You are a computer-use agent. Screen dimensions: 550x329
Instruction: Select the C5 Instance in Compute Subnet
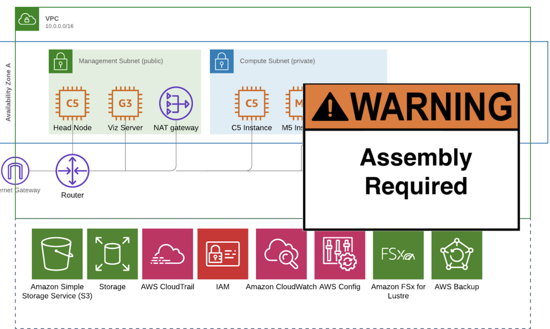pyautogui.click(x=252, y=103)
